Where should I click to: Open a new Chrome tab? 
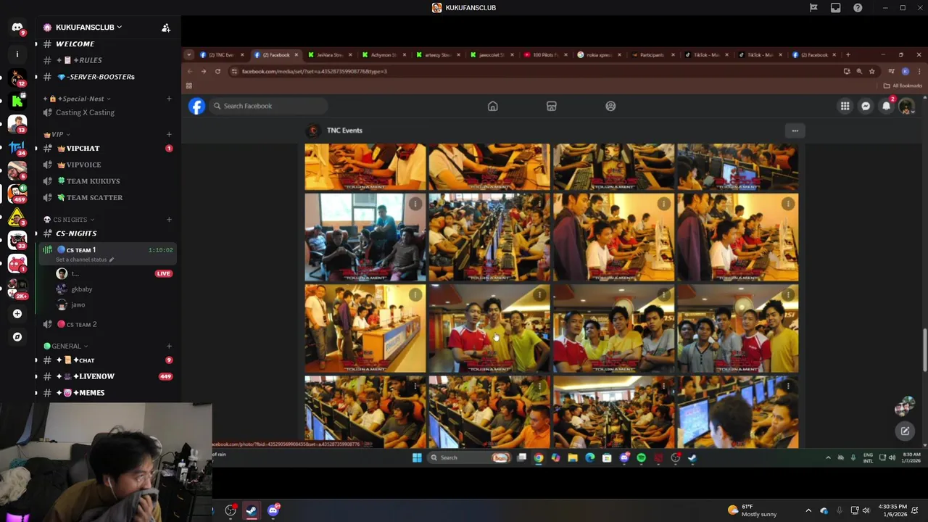[x=848, y=55]
